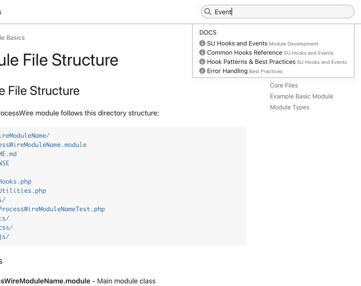
Task: Open the 'SU Hooks and Events' search result
Action: (x=237, y=44)
